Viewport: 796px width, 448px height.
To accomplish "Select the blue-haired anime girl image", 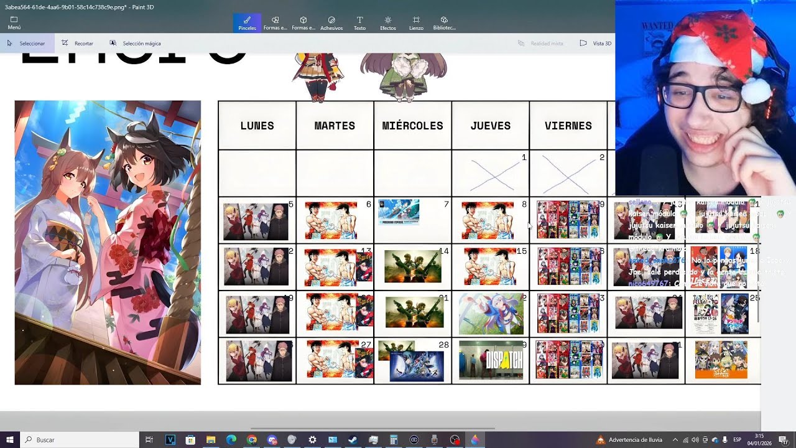I will tap(491, 314).
